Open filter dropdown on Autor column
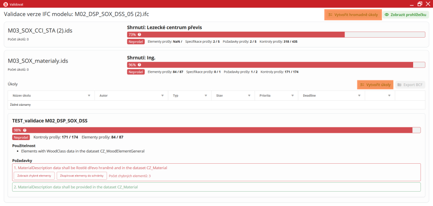Viewport: 433px width, 206px height. tap(162, 96)
